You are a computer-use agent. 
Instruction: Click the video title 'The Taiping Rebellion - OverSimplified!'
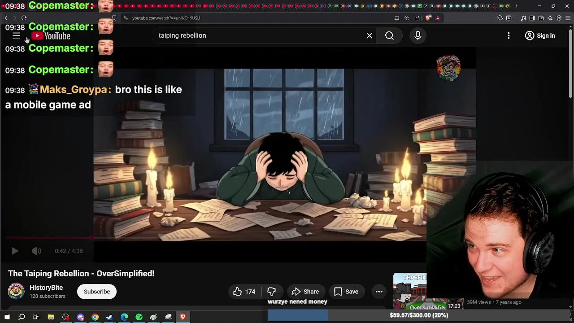click(x=81, y=274)
